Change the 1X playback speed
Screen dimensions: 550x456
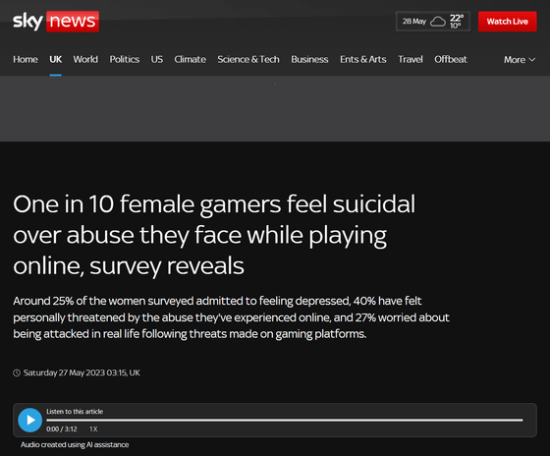coord(93,428)
